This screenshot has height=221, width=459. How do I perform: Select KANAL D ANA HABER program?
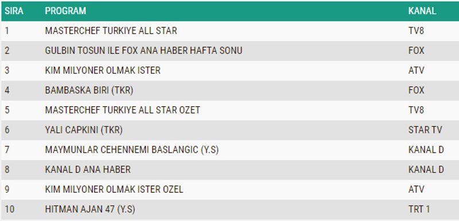pos(88,169)
